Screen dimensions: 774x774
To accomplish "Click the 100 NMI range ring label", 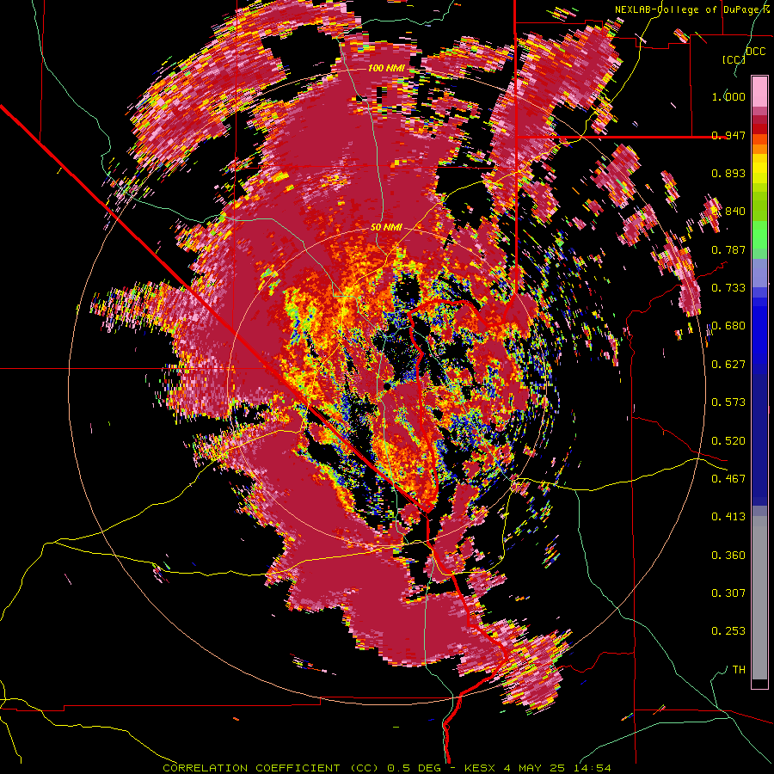I will 385,68.
